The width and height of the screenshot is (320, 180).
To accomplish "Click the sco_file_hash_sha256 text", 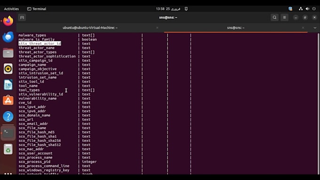I will pyautogui.click(x=40, y=141).
